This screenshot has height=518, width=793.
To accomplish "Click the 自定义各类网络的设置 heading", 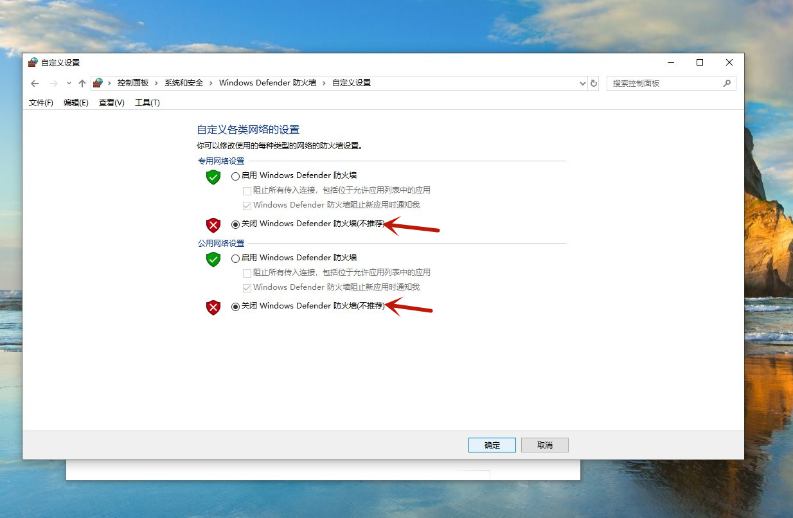I will [x=248, y=130].
